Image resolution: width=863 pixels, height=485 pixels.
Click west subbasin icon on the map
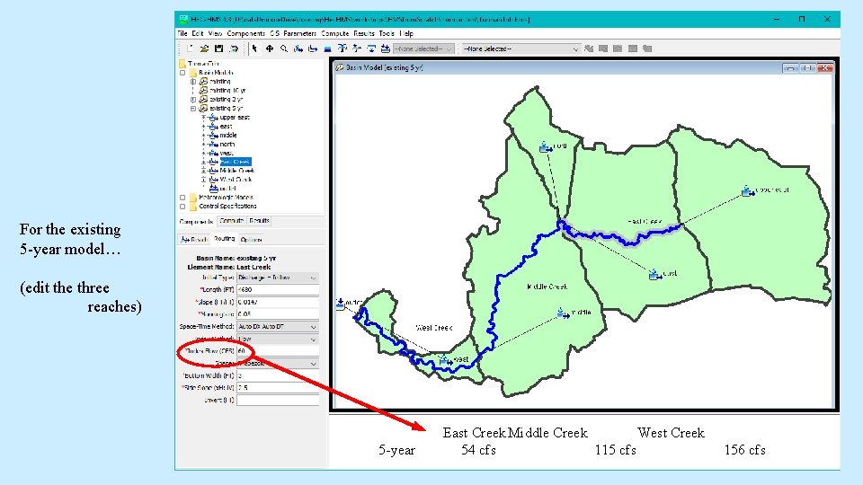444,360
